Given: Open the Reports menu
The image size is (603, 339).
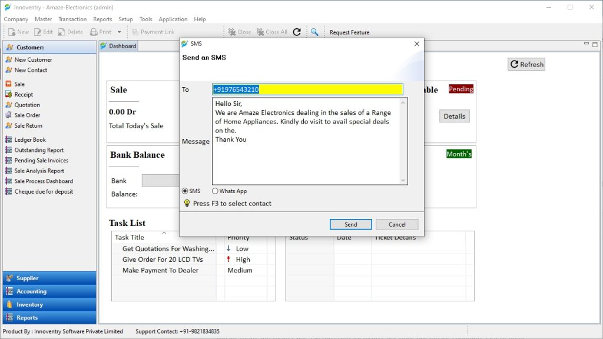Looking at the screenshot, I should [102, 19].
